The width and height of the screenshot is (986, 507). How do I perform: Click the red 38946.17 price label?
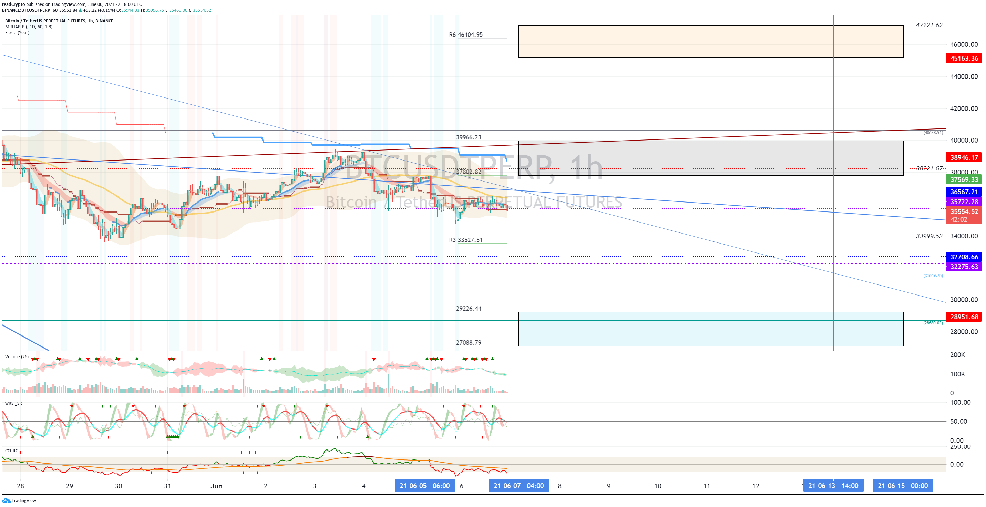(x=963, y=157)
